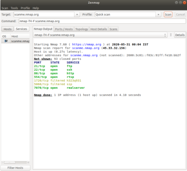This screenshot has width=187, height=171.
Task: Open the Tools menu
Action: 14,8
